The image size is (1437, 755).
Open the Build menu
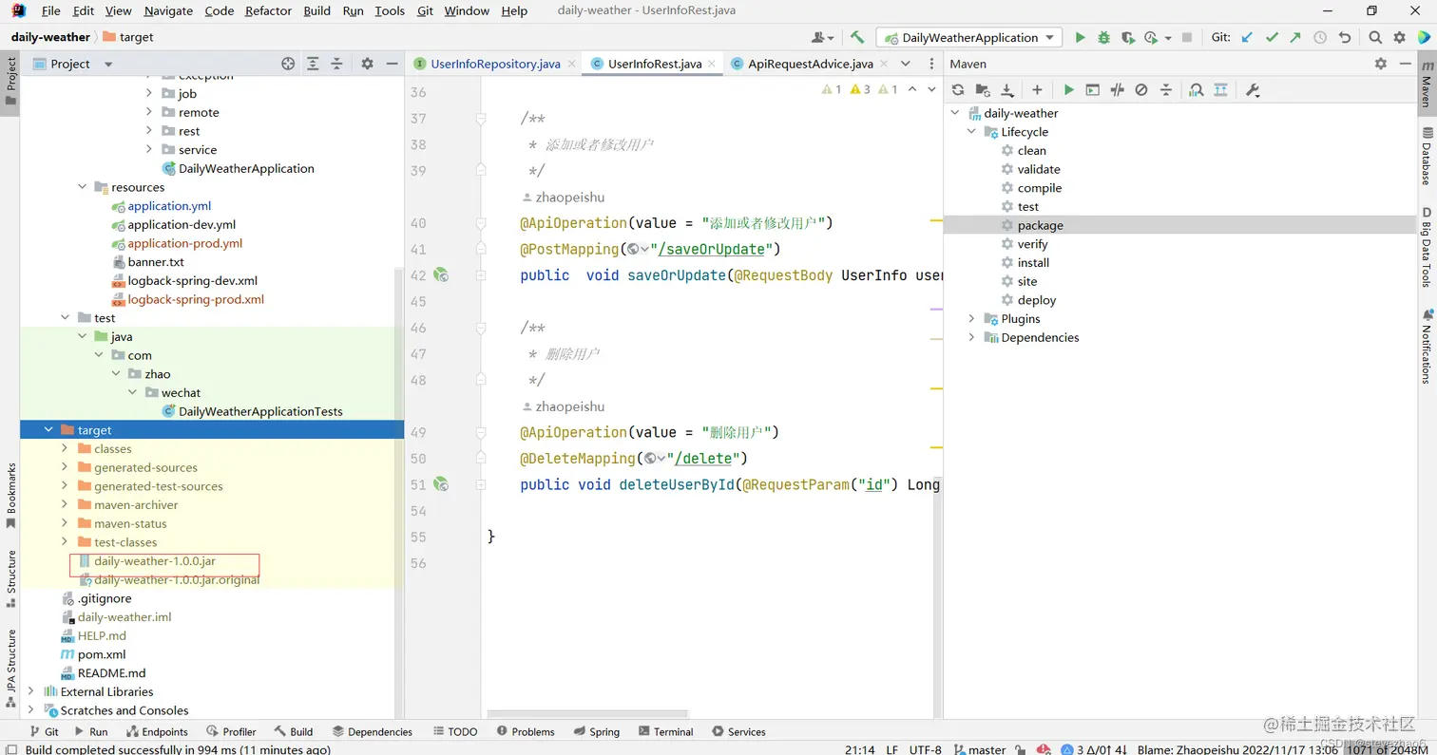[316, 10]
